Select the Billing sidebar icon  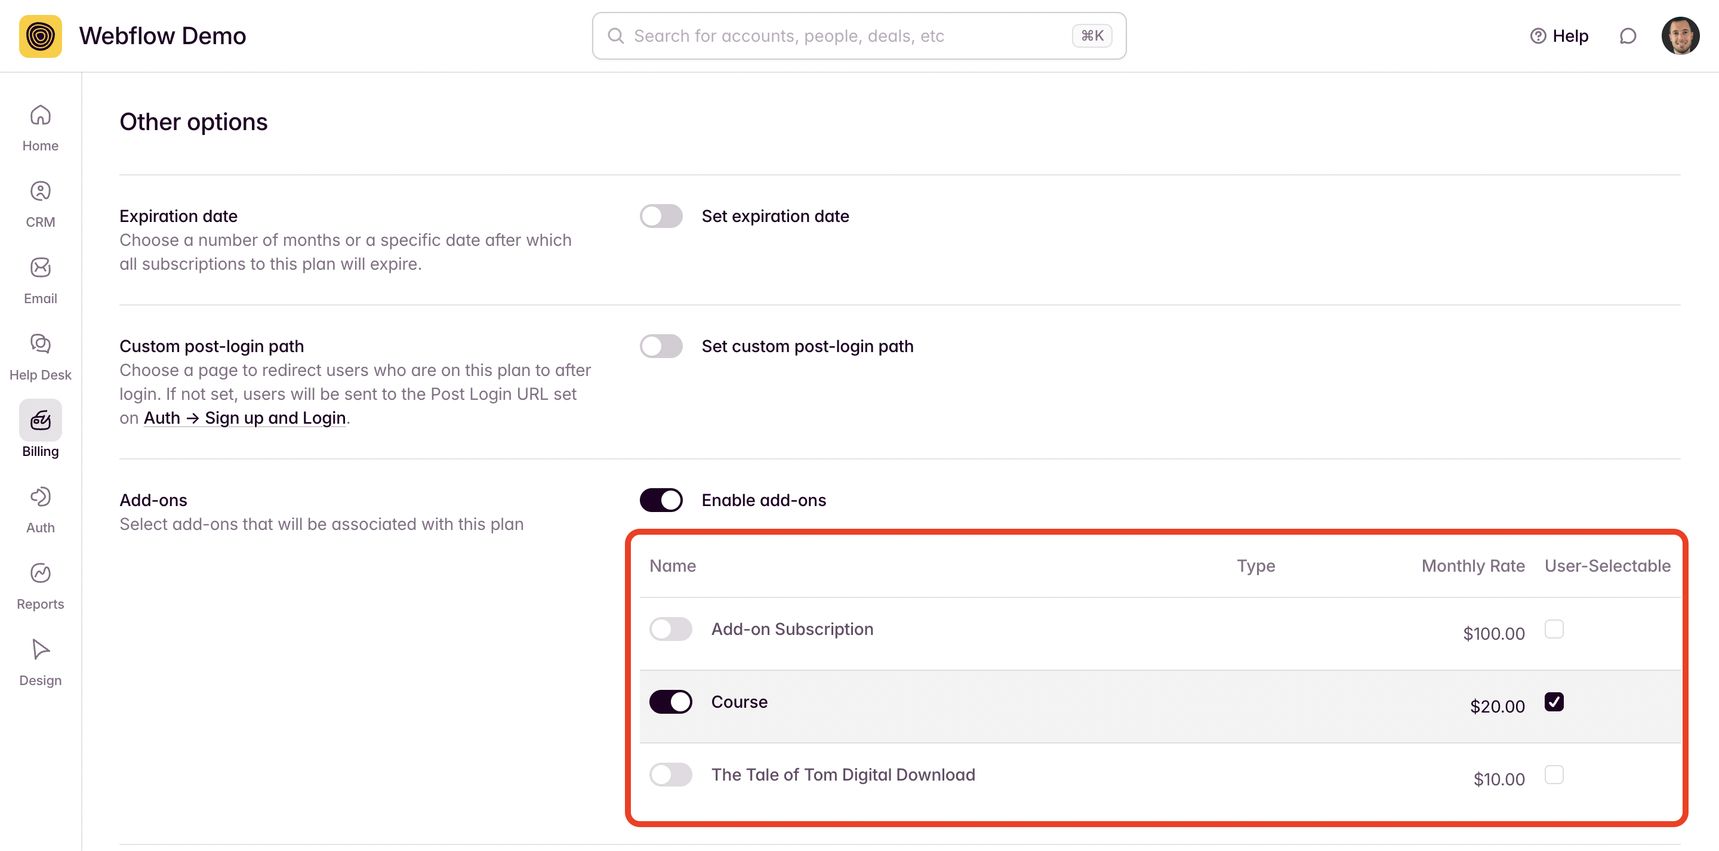point(40,420)
